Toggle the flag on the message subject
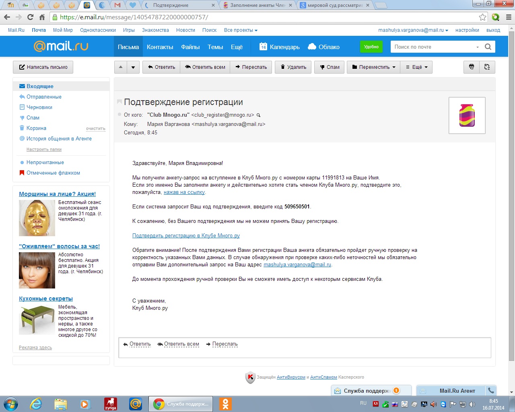The image size is (515, 412). tap(119, 101)
